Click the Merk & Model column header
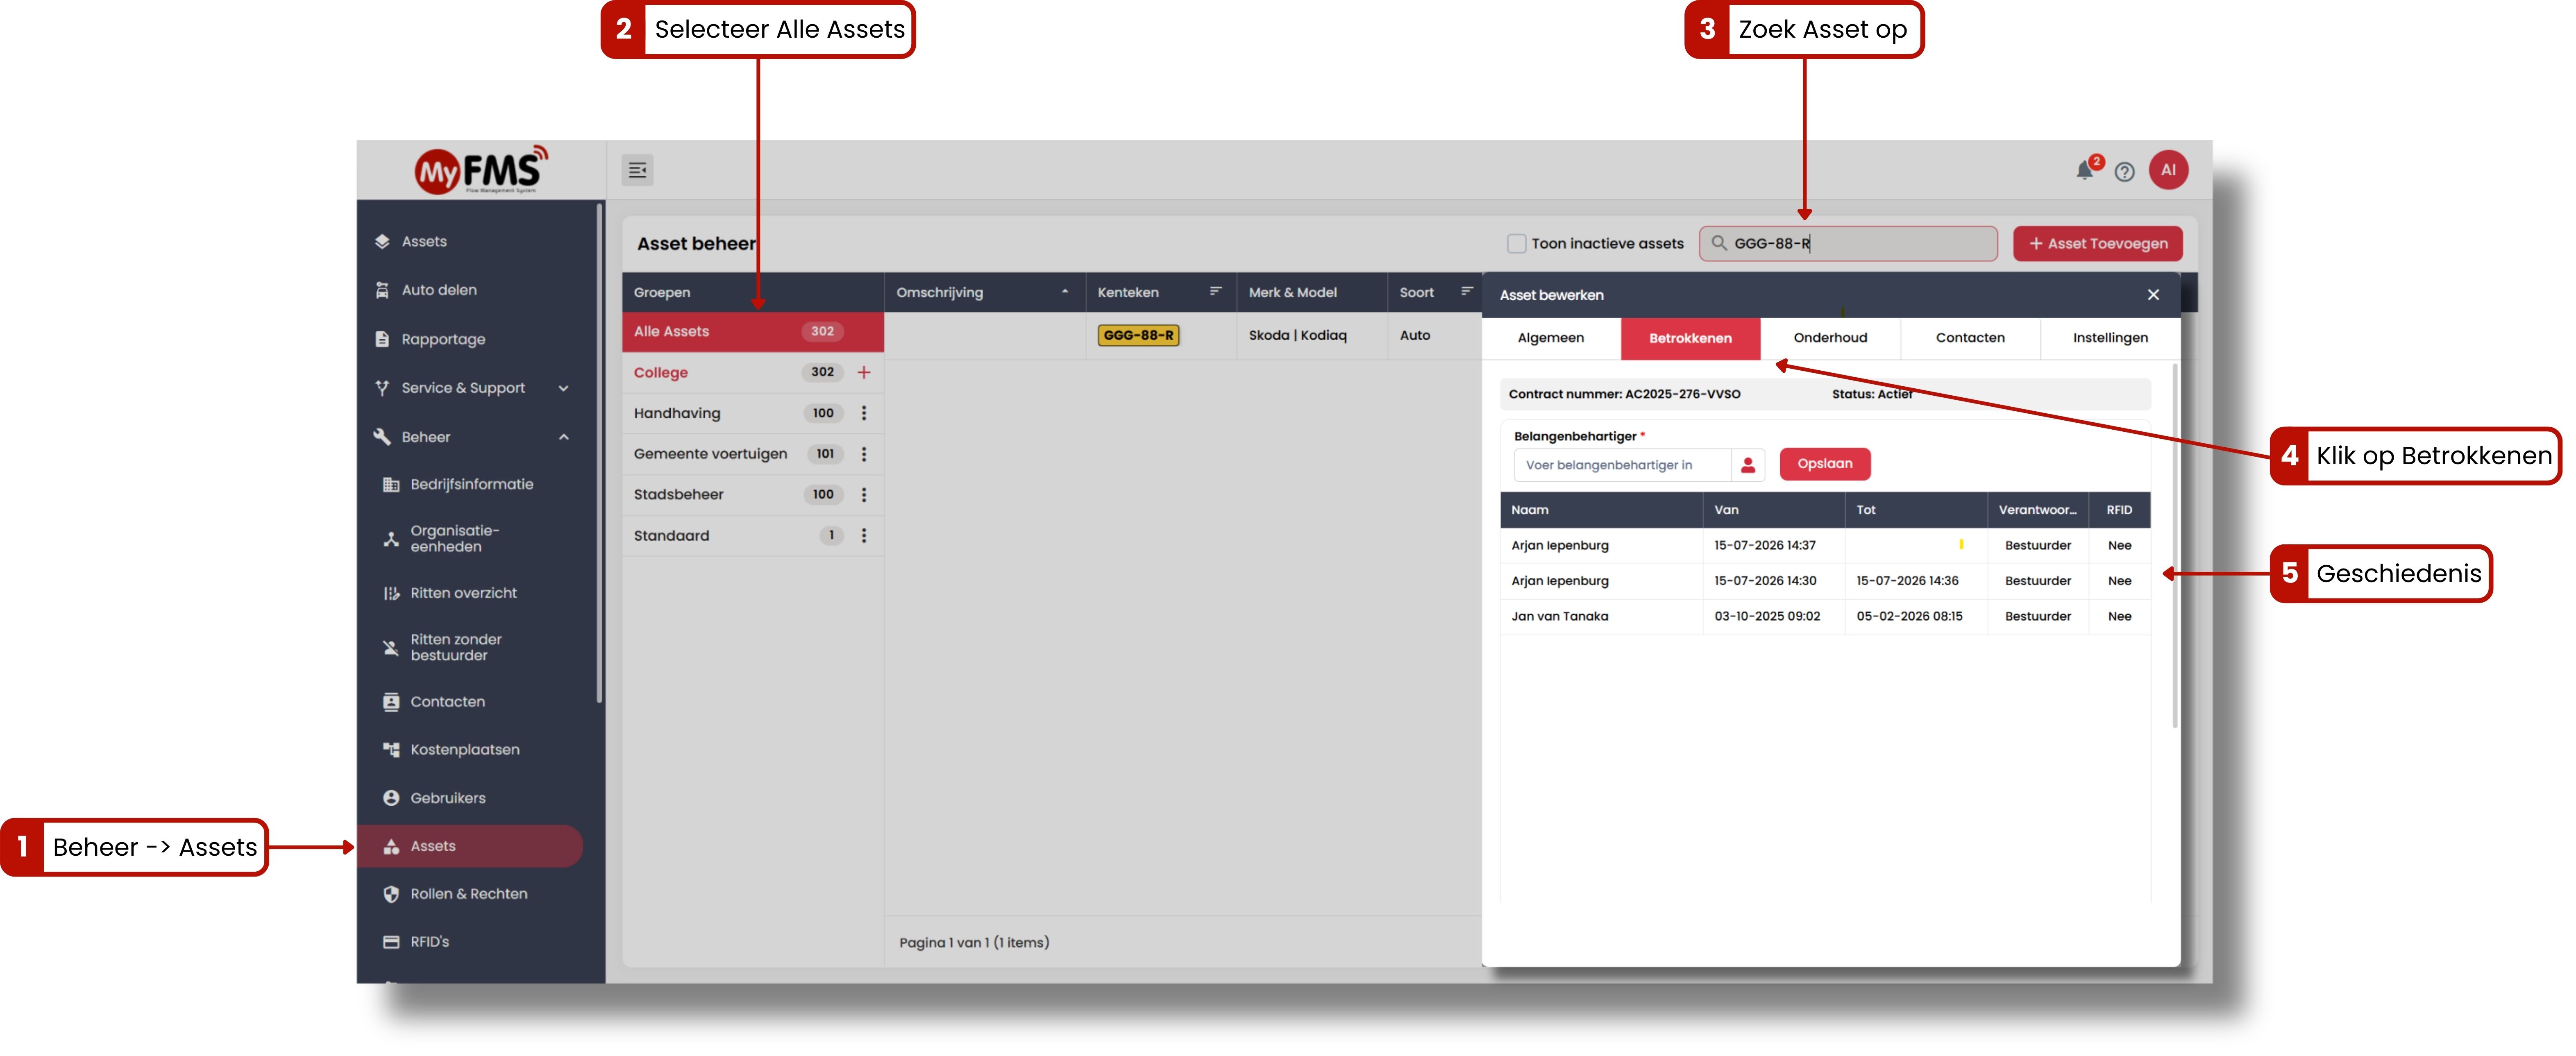The height and width of the screenshot is (1056, 2576). pyautogui.click(x=1311, y=292)
